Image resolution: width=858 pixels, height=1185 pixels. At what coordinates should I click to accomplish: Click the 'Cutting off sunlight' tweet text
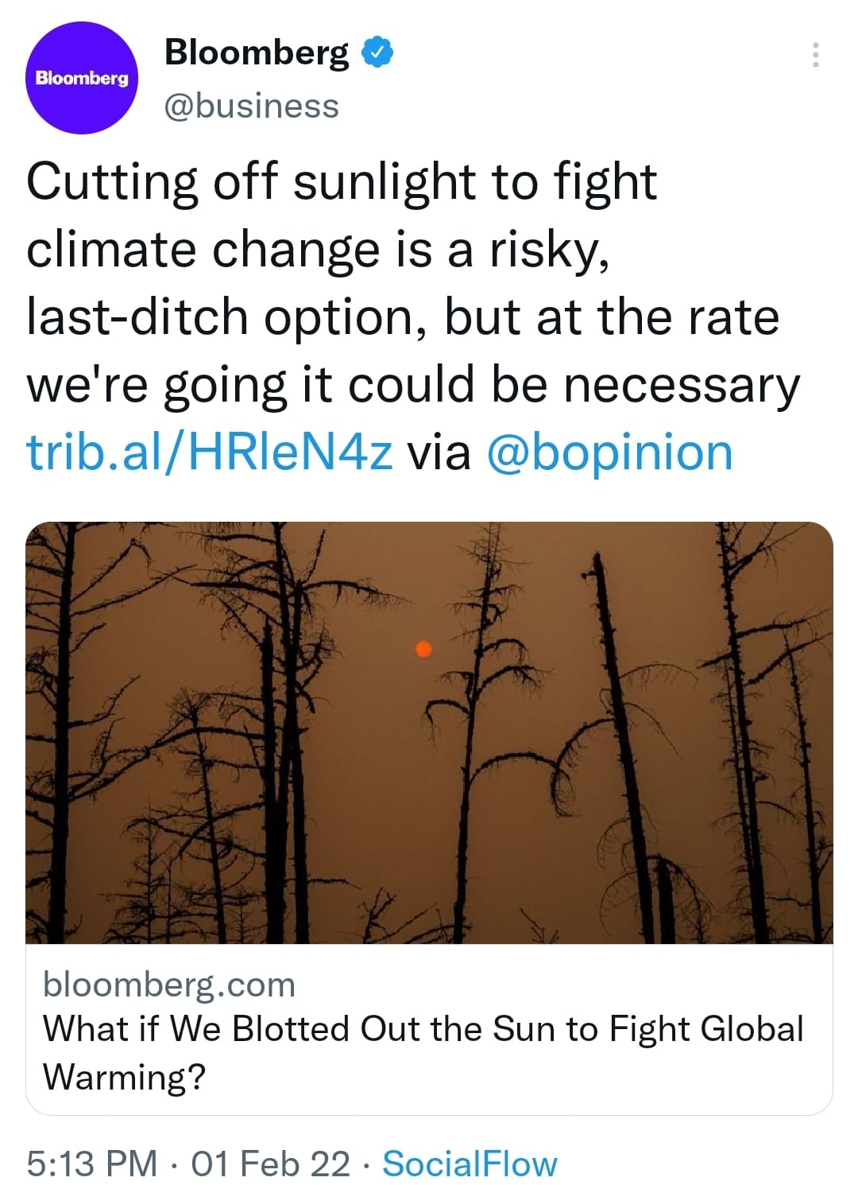[x=342, y=182]
